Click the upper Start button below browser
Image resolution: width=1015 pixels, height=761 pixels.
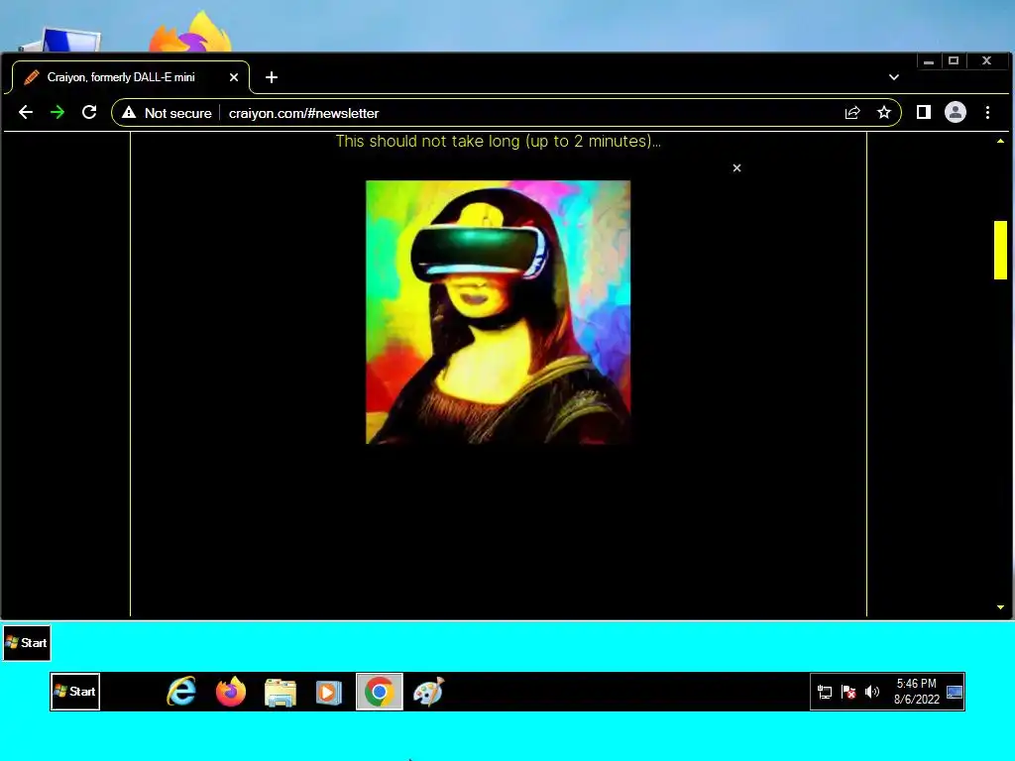coord(27,643)
